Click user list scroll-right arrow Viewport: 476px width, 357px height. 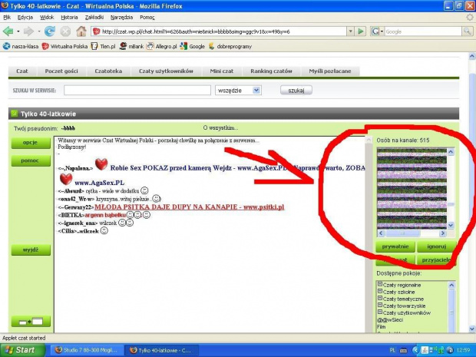[x=443, y=233]
